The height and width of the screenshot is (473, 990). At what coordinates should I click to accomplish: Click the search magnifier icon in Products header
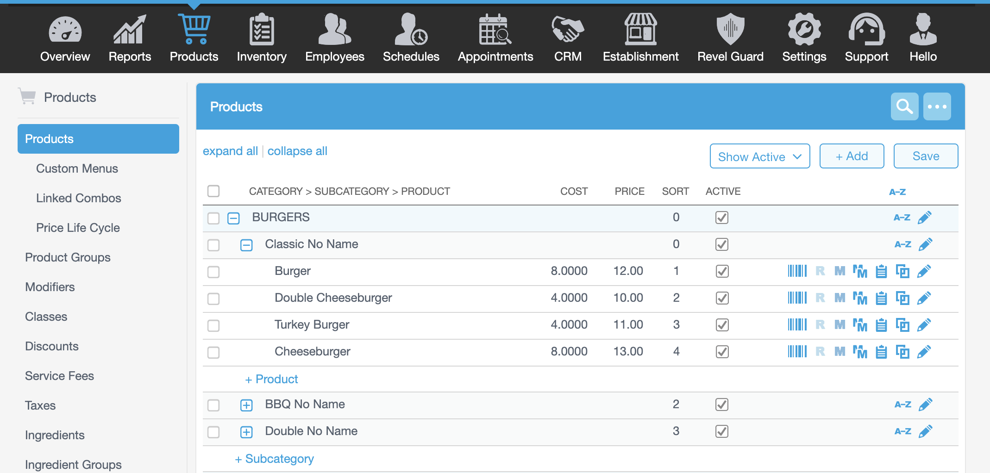(x=904, y=106)
